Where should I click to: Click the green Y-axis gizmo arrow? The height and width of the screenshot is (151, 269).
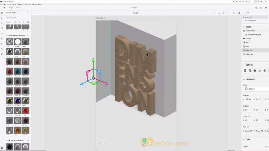93,60
